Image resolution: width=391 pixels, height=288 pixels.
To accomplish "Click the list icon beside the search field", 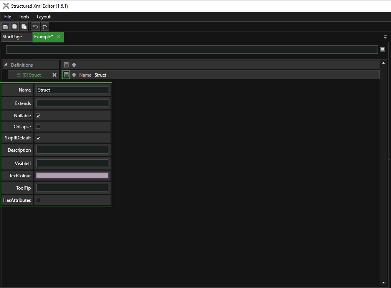I will [382, 49].
